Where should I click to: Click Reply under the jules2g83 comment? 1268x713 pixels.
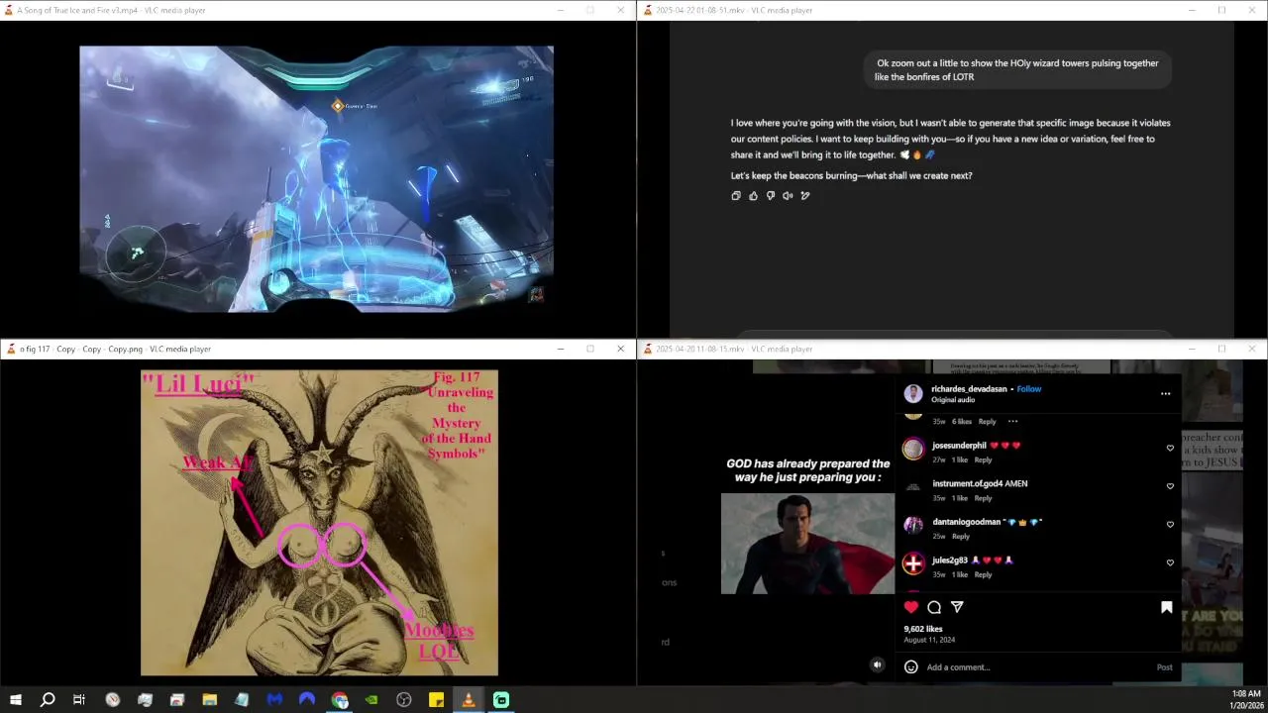pos(983,574)
